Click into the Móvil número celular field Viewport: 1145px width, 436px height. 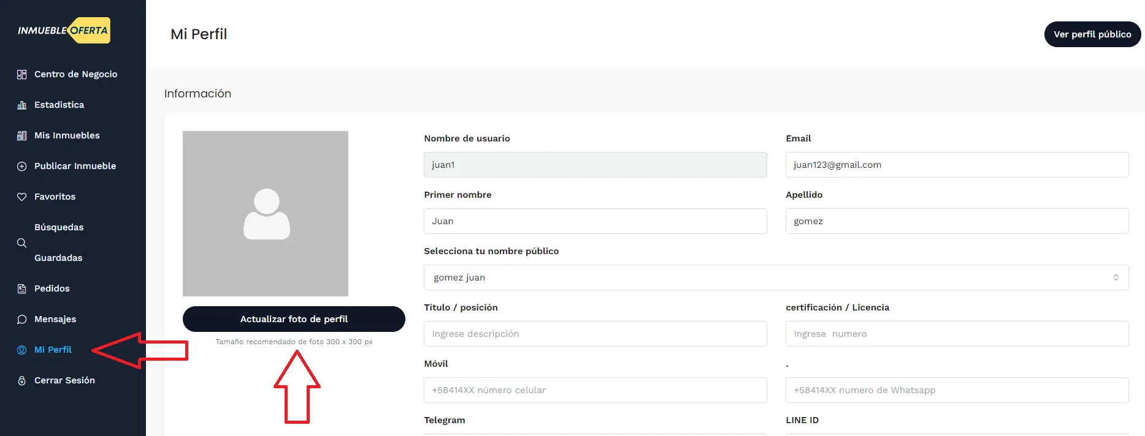tap(595, 390)
